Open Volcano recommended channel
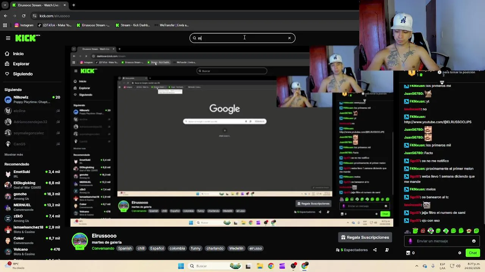Image resolution: width=485 pixels, height=272 pixels. coord(32,251)
